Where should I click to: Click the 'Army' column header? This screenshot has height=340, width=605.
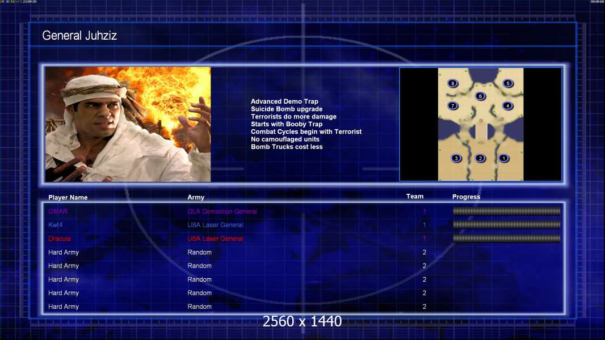click(196, 197)
